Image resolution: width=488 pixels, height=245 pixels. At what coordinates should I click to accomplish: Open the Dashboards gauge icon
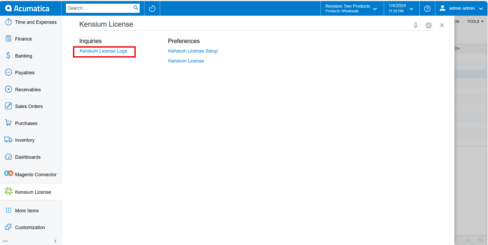(8, 157)
